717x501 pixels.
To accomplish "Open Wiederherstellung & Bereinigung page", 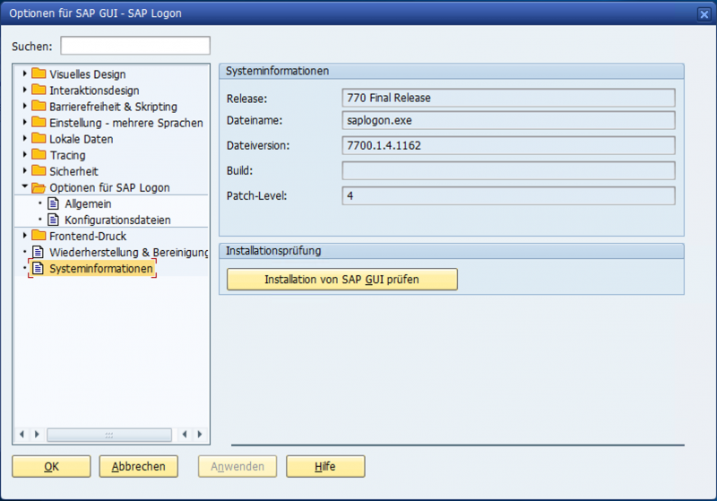I will pyautogui.click(x=128, y=253).
